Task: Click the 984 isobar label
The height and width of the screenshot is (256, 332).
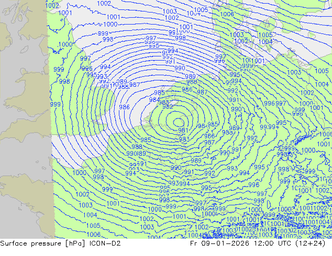Action: [x=154, y=99]
